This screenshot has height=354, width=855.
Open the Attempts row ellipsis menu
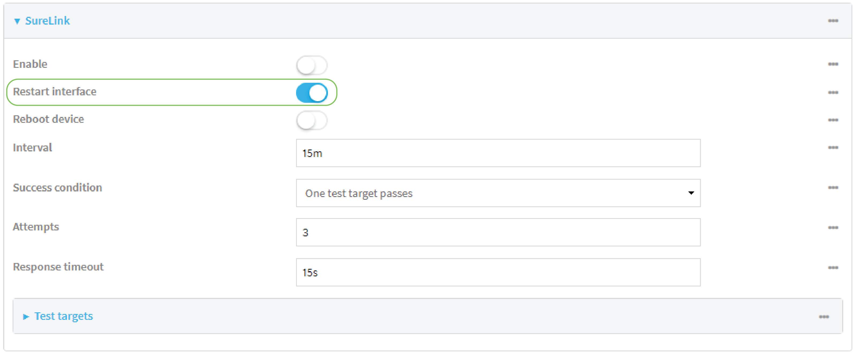click(833, 227)
